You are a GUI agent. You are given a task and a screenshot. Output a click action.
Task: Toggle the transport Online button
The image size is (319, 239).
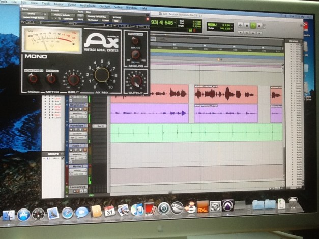tap(240, 25)
